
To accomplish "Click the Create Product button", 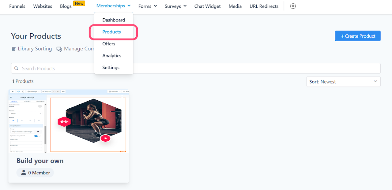I will pyautogui.click(x=357, y=36).
